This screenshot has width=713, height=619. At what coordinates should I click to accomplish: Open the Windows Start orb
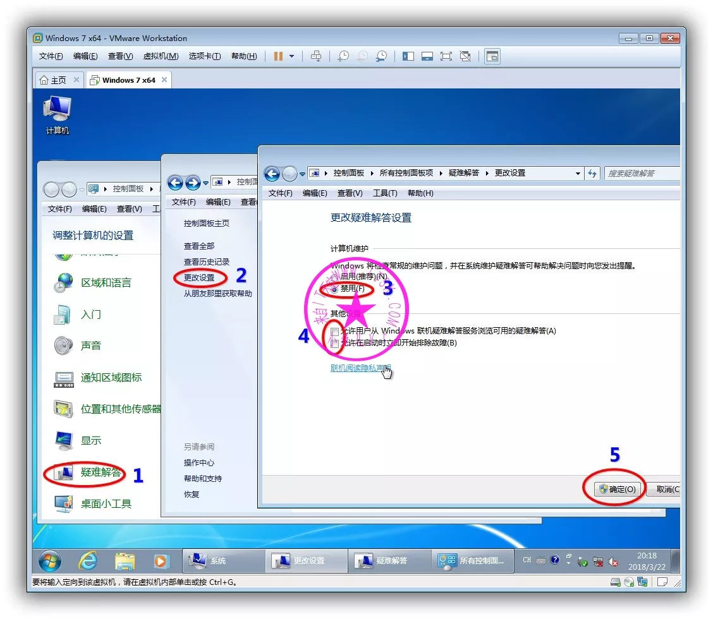tap(50, 560)
